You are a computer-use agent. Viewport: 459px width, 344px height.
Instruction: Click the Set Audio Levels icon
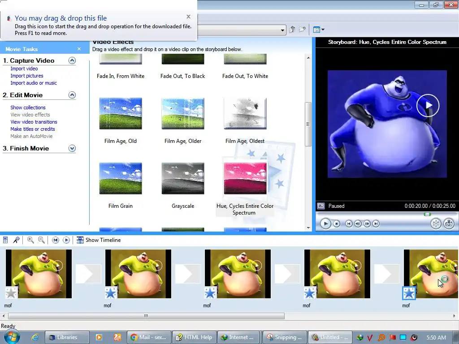tap(5, 240)
